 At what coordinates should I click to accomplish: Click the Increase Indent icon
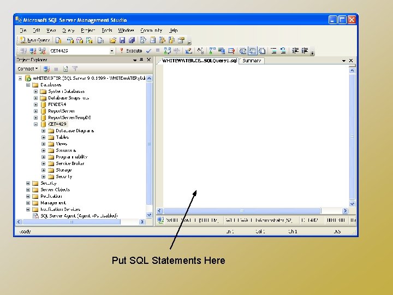click(x=305, y=51)
